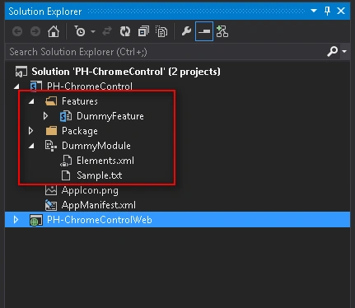355x308 pixels.
Task: Select the Features folder
Action: (80, 101)
